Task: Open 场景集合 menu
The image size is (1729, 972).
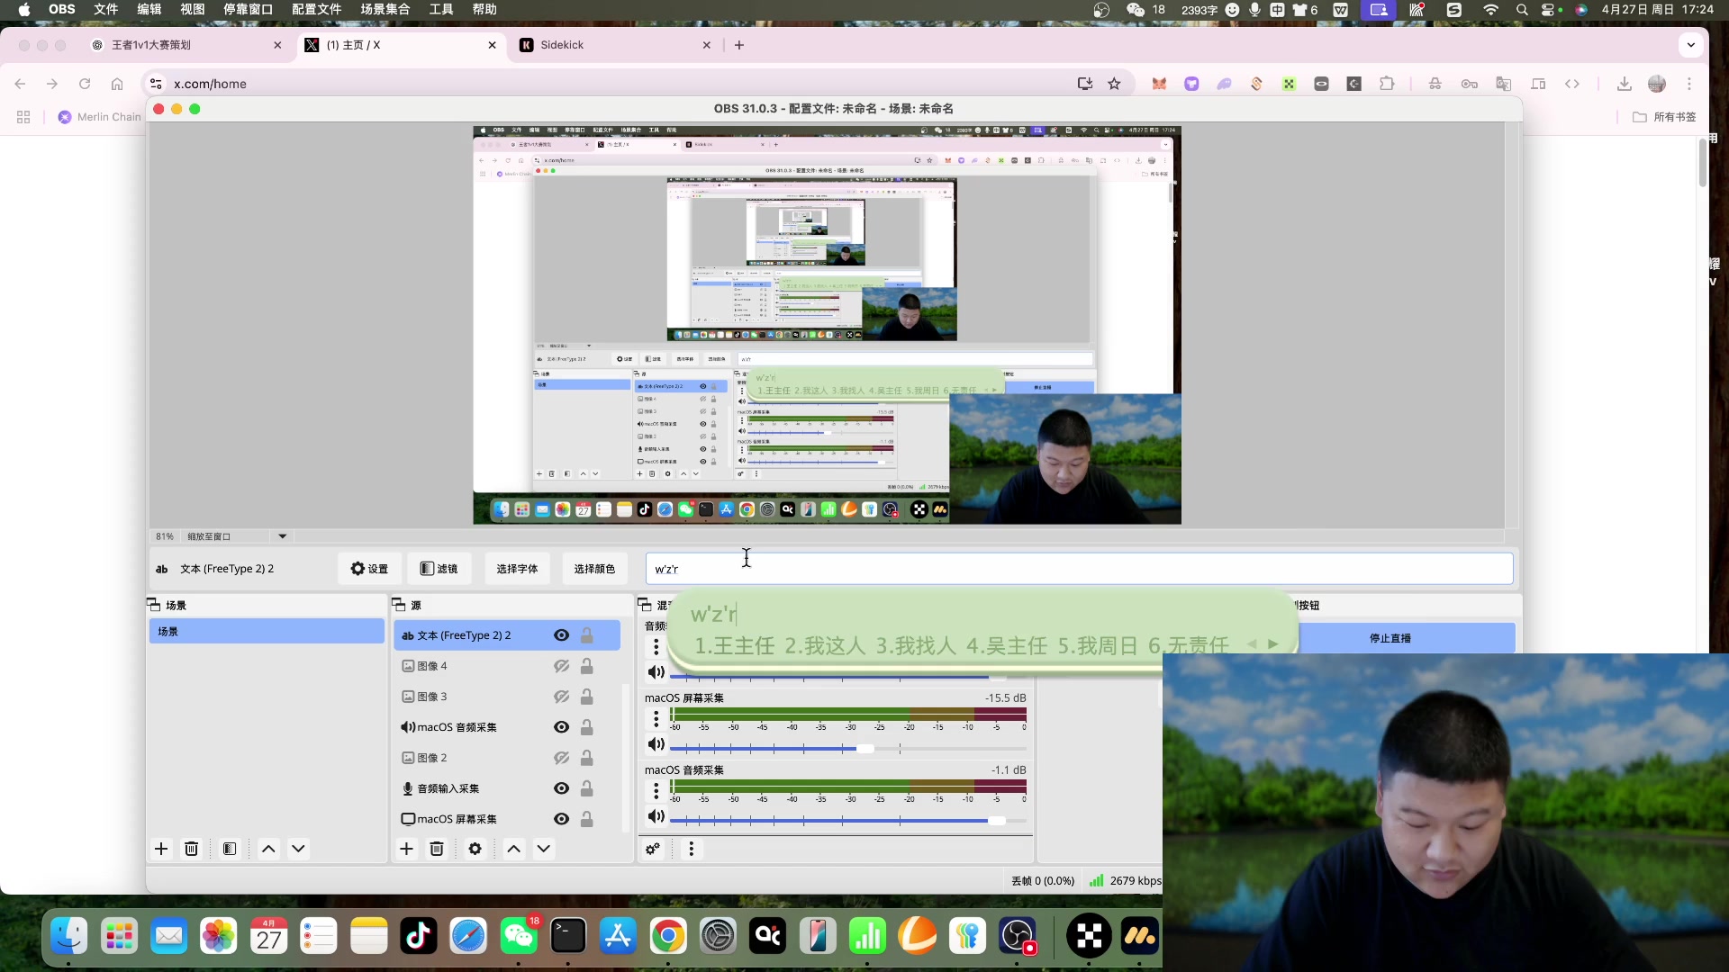Action: click(385, 9)
